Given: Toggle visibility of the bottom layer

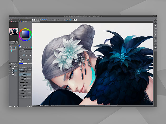Looking at the screenshot, I should [10, 75].
